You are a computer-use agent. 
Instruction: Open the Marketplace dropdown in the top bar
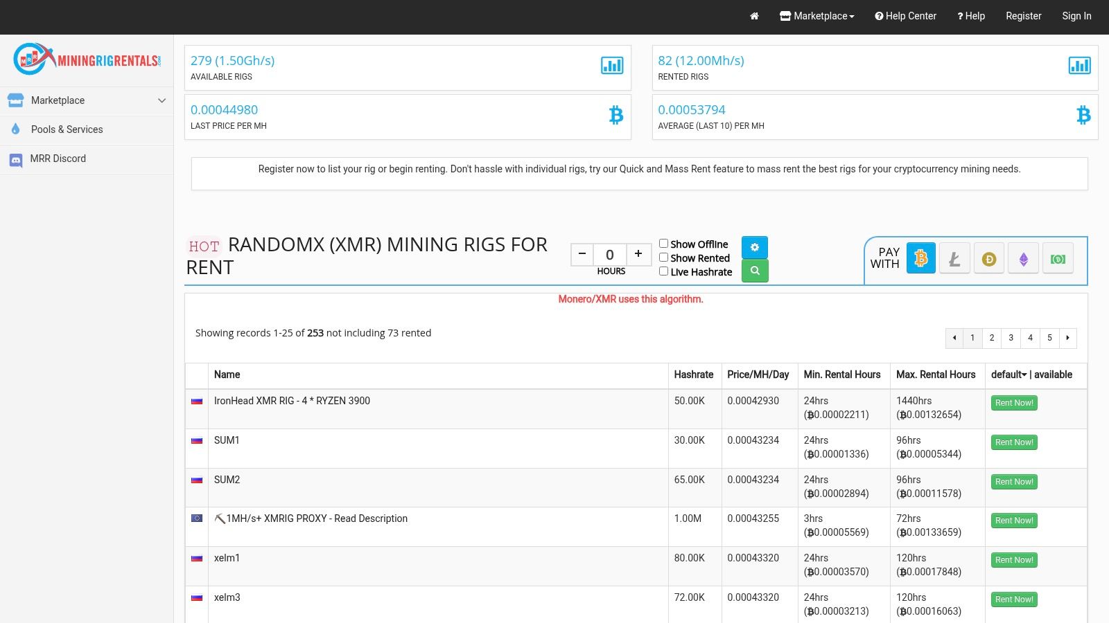coord(817,16)
